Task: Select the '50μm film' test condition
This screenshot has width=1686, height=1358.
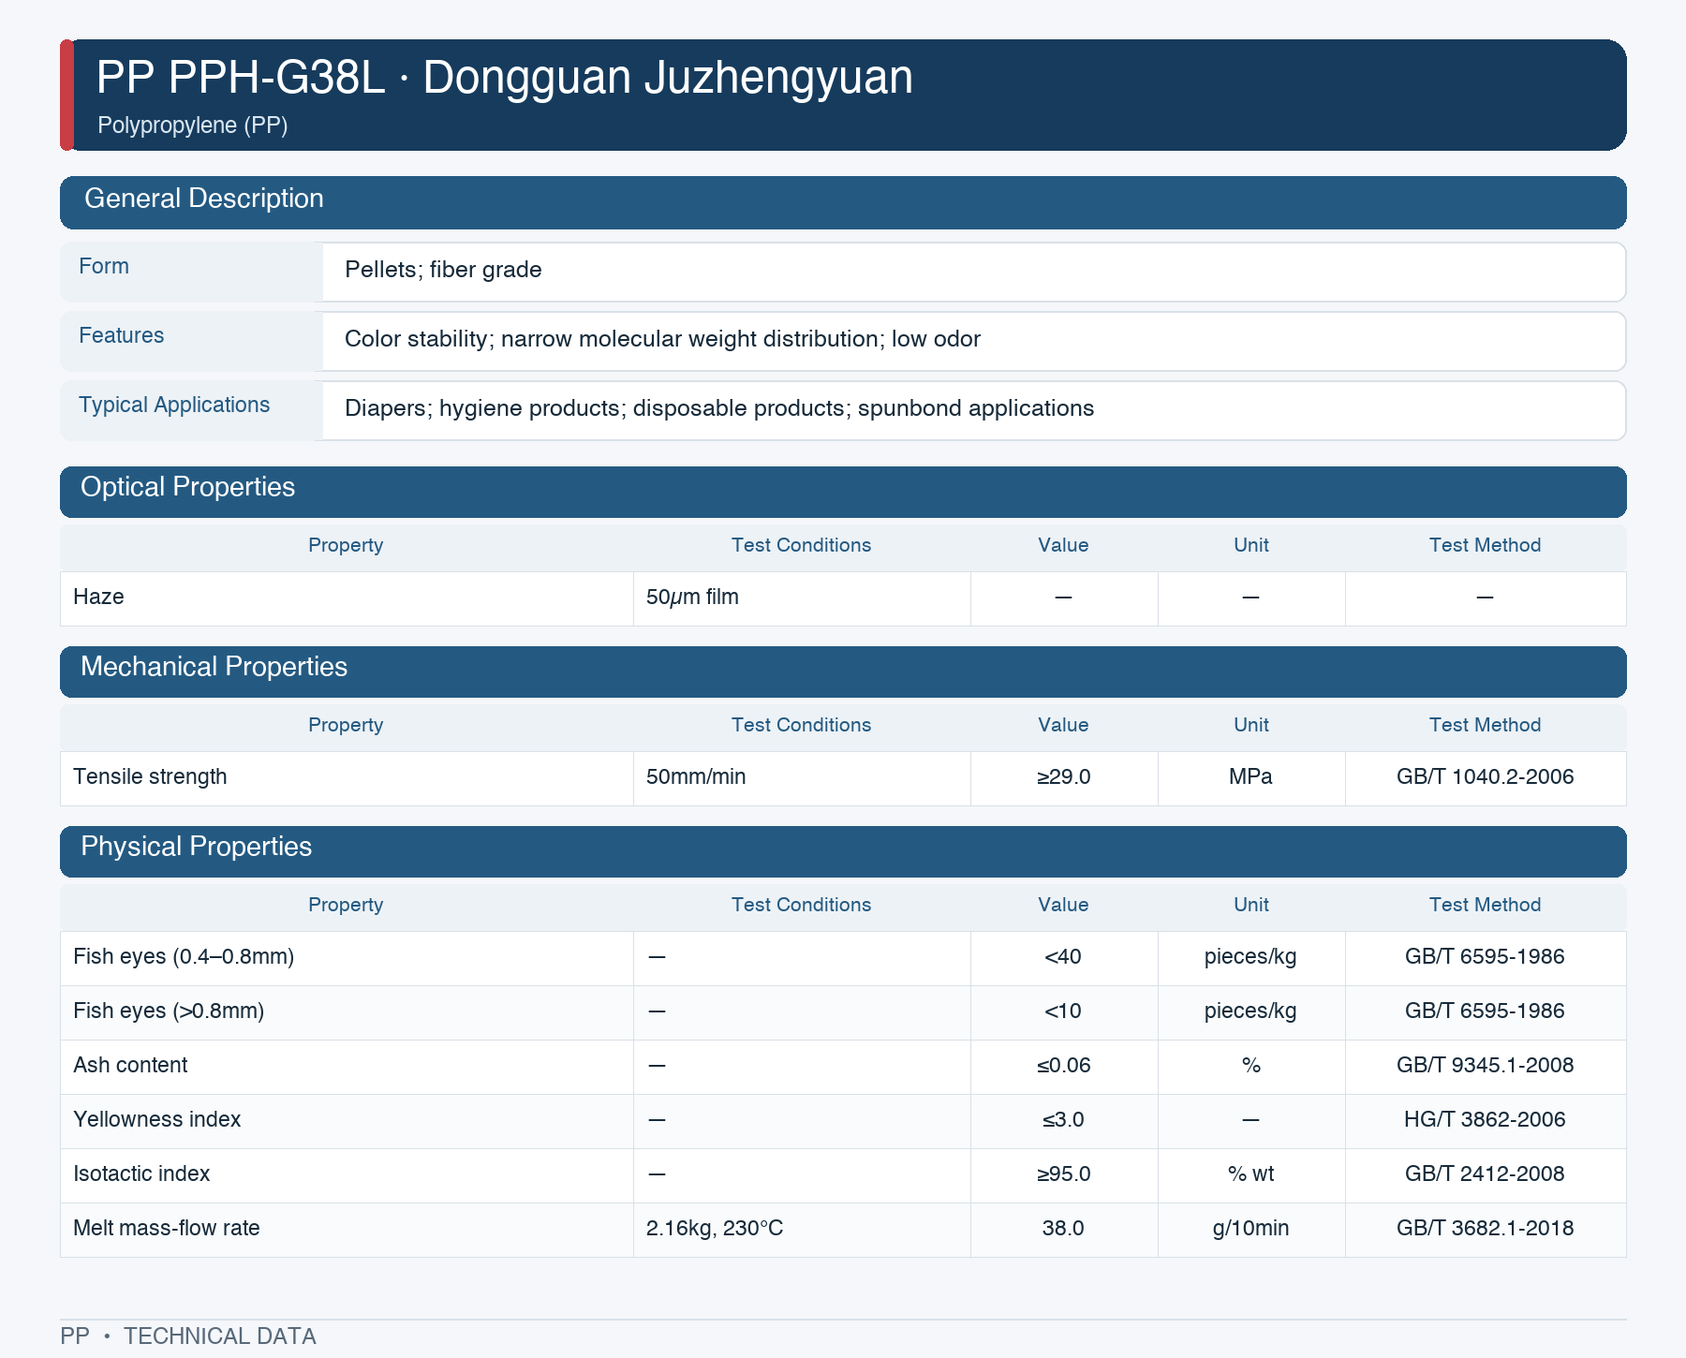Action: point(692,598)
